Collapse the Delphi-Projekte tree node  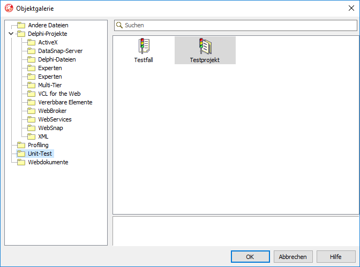11,34
